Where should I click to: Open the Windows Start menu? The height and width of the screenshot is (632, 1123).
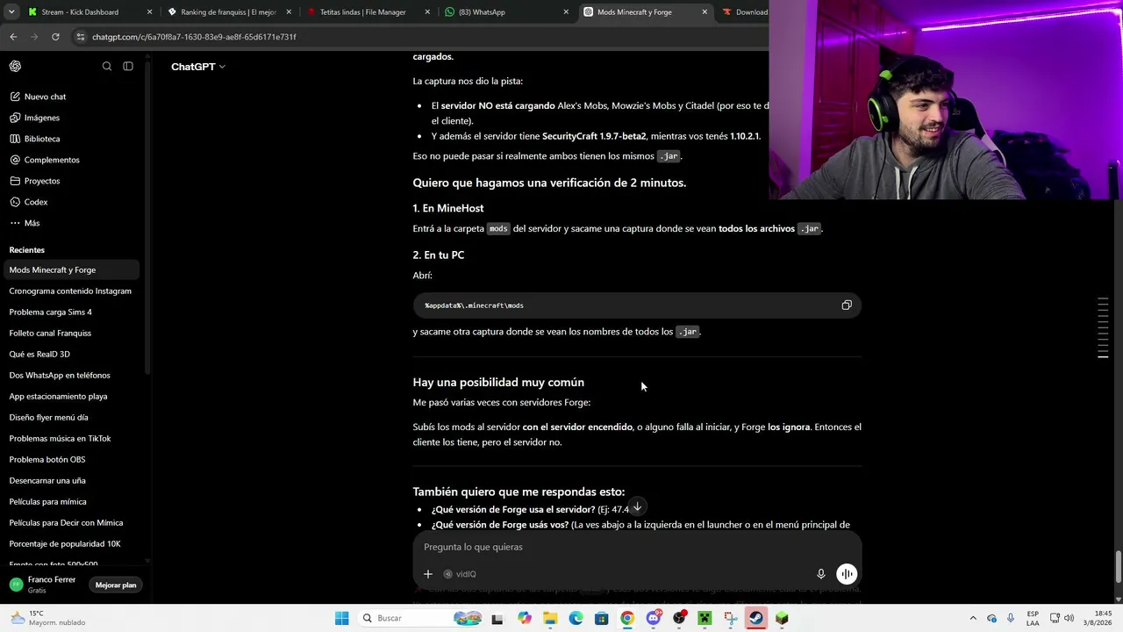(x=341, y=618)
